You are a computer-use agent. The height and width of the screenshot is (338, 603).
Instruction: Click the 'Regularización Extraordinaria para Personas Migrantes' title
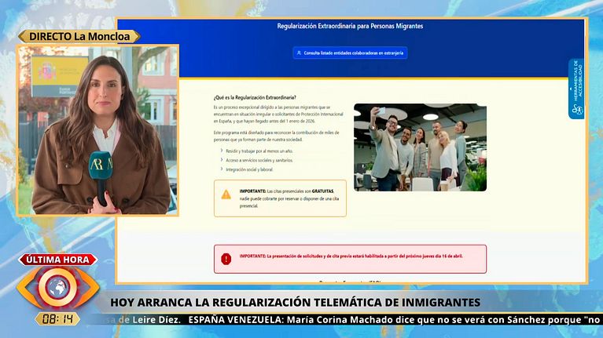(x=350, y=26)
